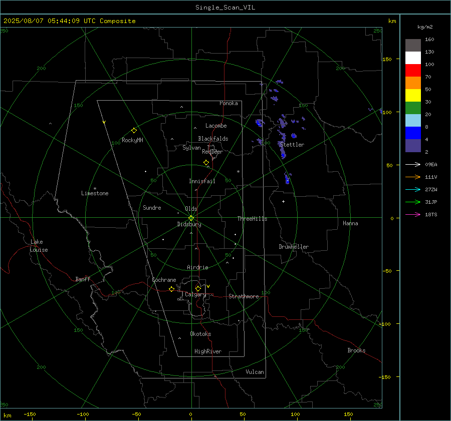Click the 2025/08/07 05:44:09 UTC Composite timestamp
Image resolution: width=451 pixels, height=421 pixels.
click(69, 21)
